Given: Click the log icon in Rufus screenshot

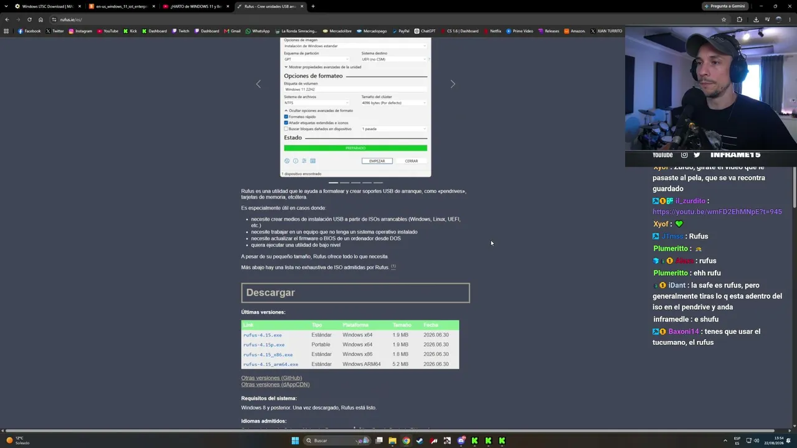Looking at the screenshot, I should point(313,161).
